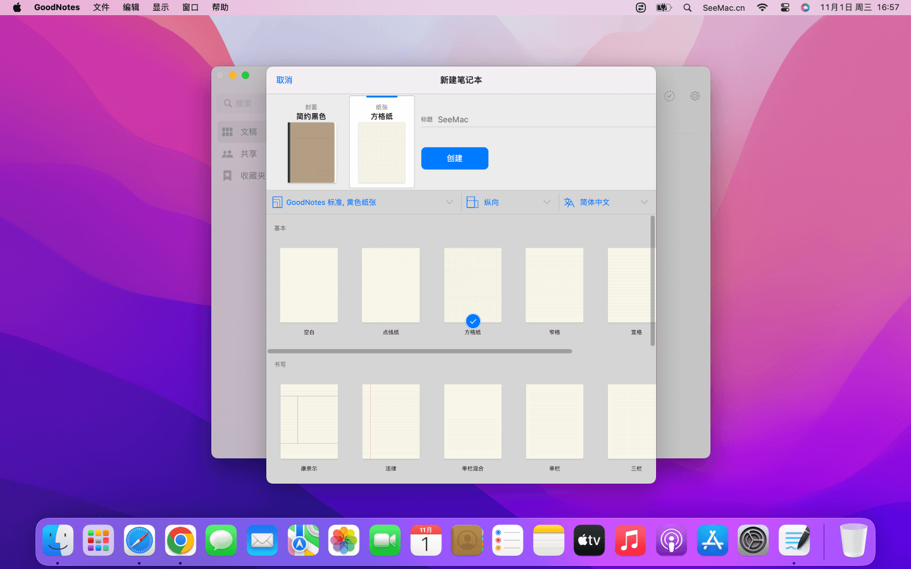This screenshot has width=911, height=569.
Task: Open Apple TV from the dock
Action: (589, 541)
